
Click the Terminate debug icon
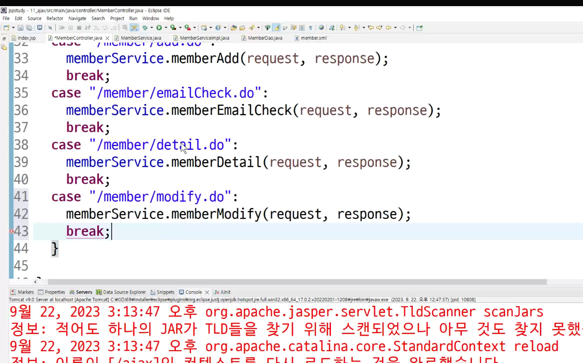tap(79, 28)
